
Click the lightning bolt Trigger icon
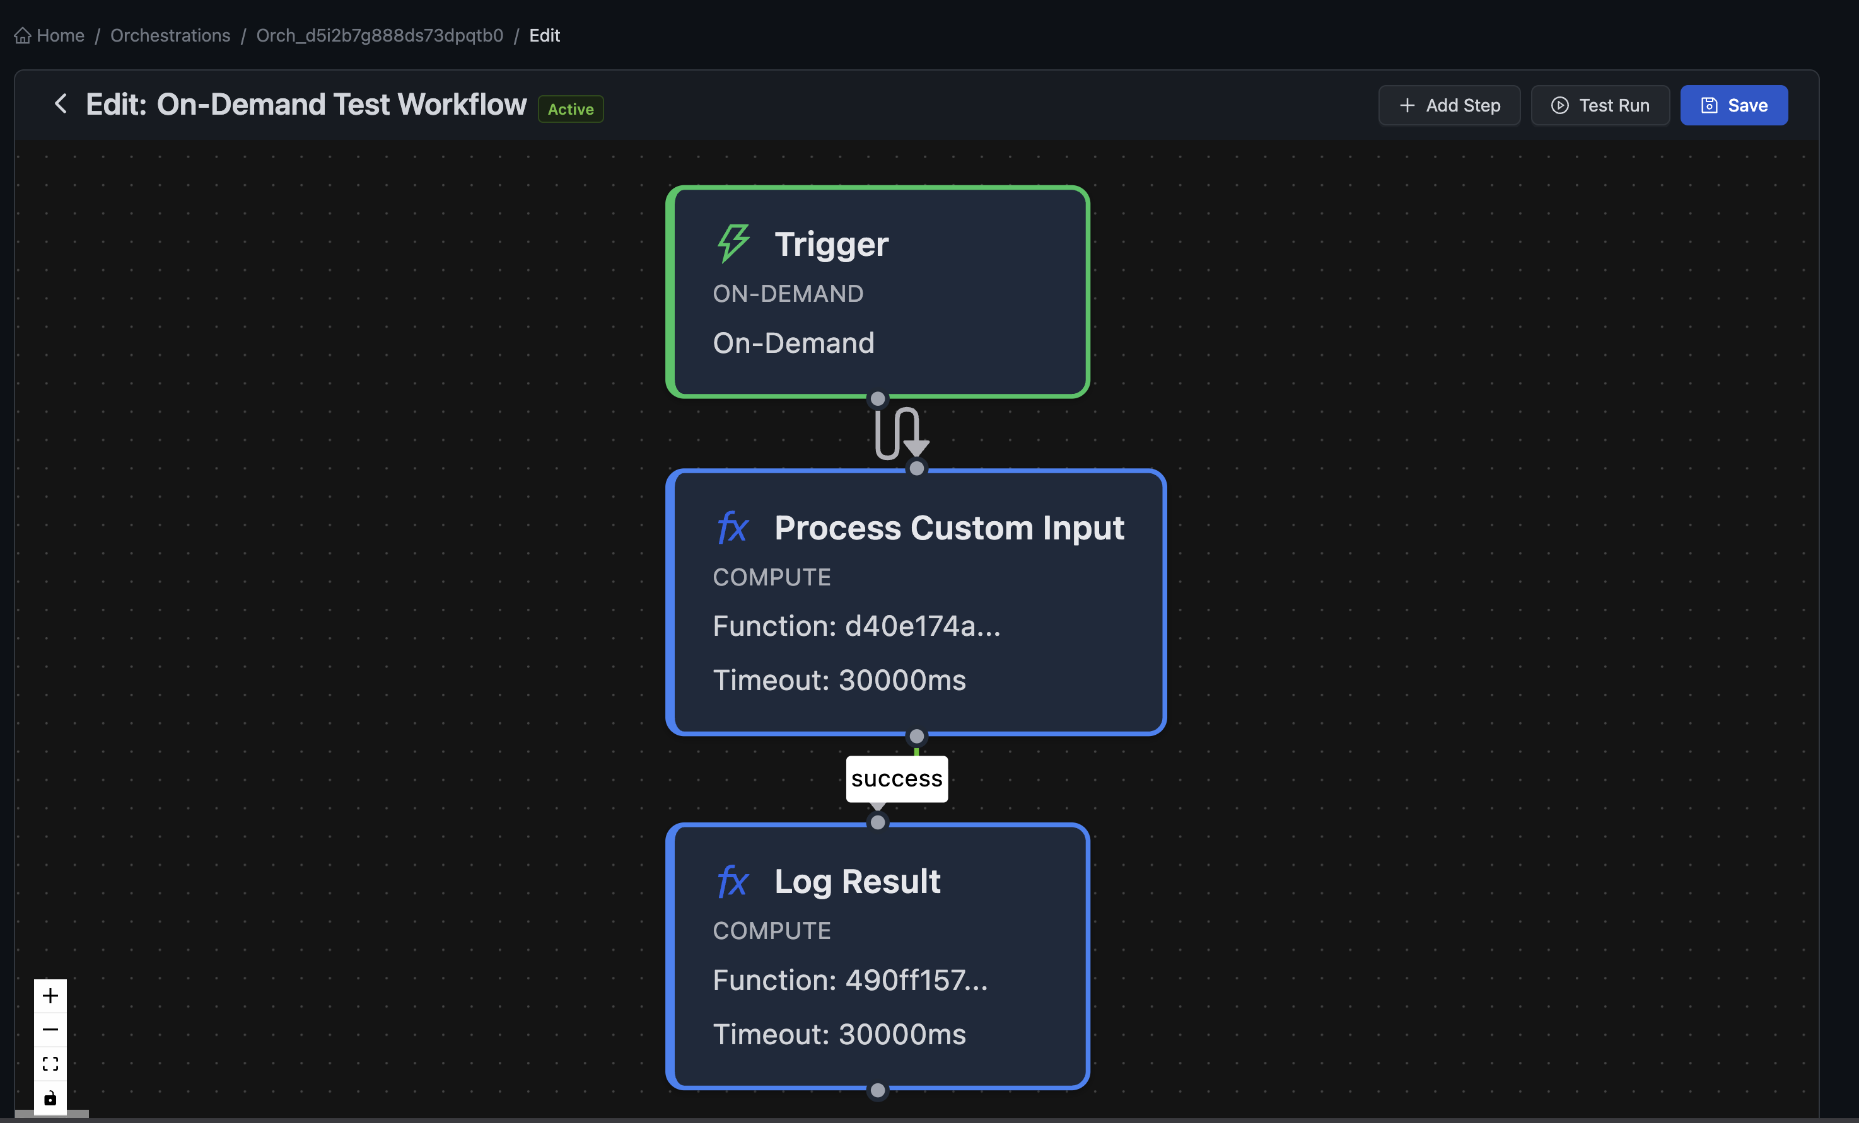click(733, 243)
